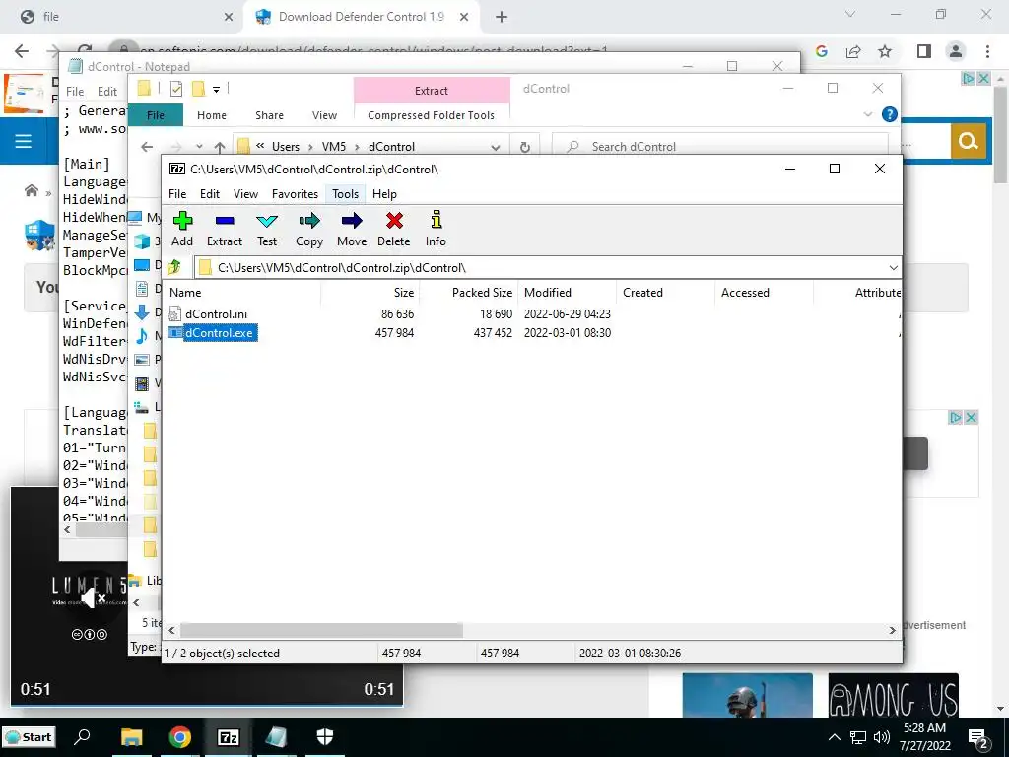This screenshot has height=757, width=1009.
Task: Click the green Add button in 7-Zip
Action: (182, 229)
